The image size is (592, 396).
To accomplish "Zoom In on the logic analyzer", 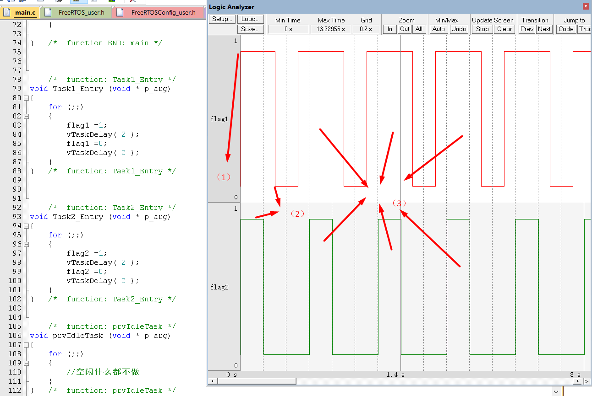I will pos(390,29).
